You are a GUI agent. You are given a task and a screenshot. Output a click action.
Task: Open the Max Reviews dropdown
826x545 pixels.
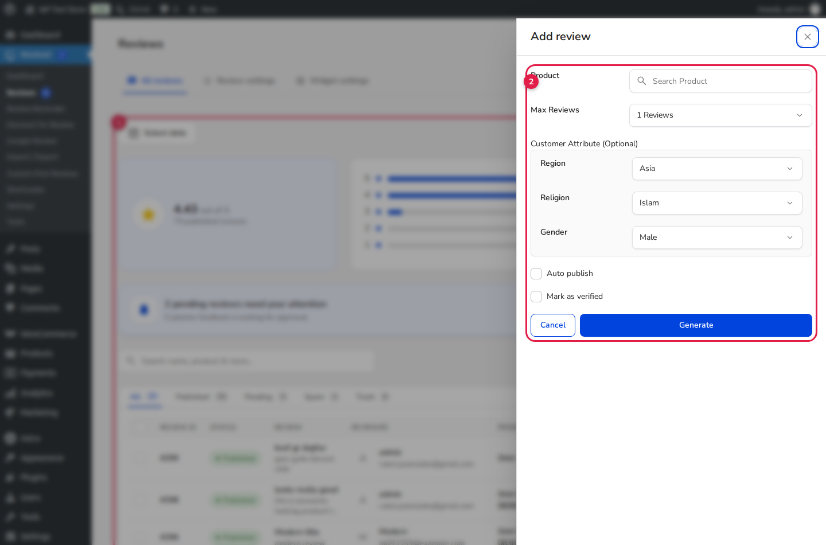click(720, 115)
